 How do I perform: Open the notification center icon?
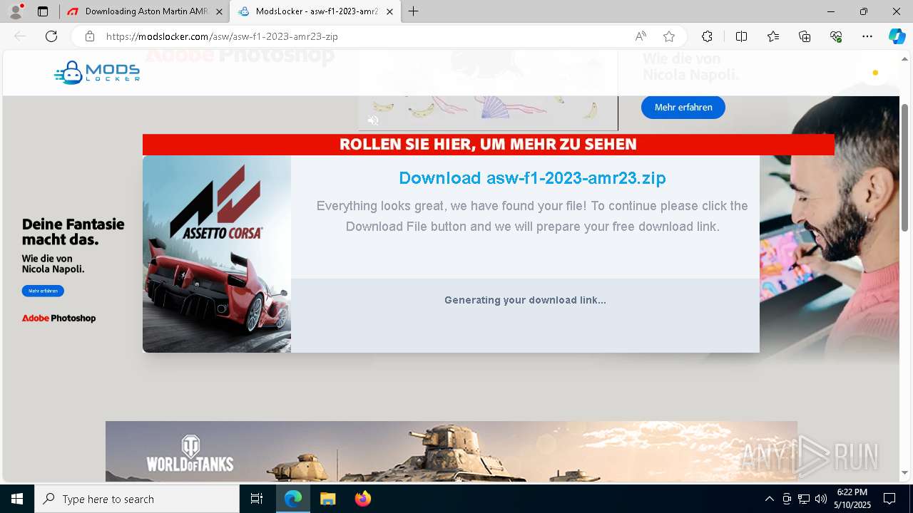coord(889,499)
